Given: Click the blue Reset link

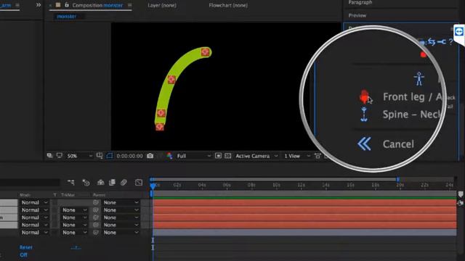Looking at the screenshot, I should click(x=26, y=247).
